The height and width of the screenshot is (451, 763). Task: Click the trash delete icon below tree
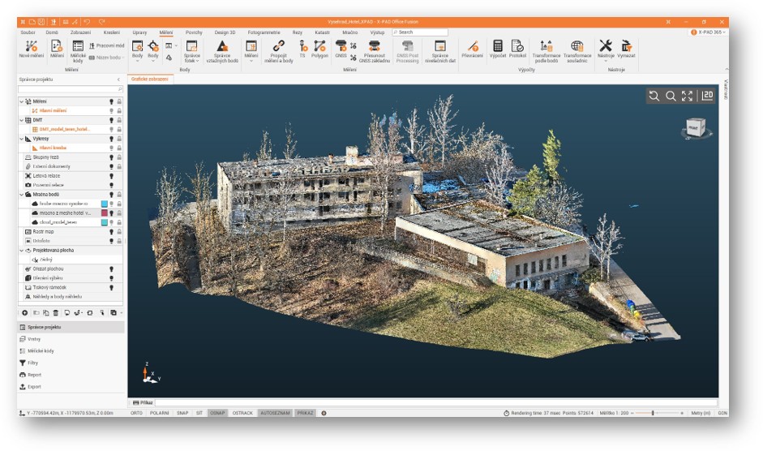55,312
